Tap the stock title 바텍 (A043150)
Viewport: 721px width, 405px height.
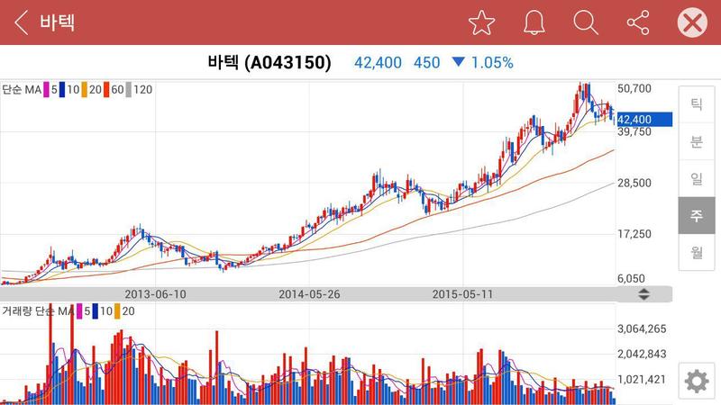[269, 62]
